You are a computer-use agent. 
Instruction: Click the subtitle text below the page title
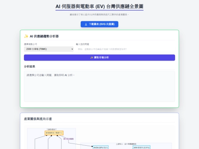pyautogui.click(x=99, y=15)
